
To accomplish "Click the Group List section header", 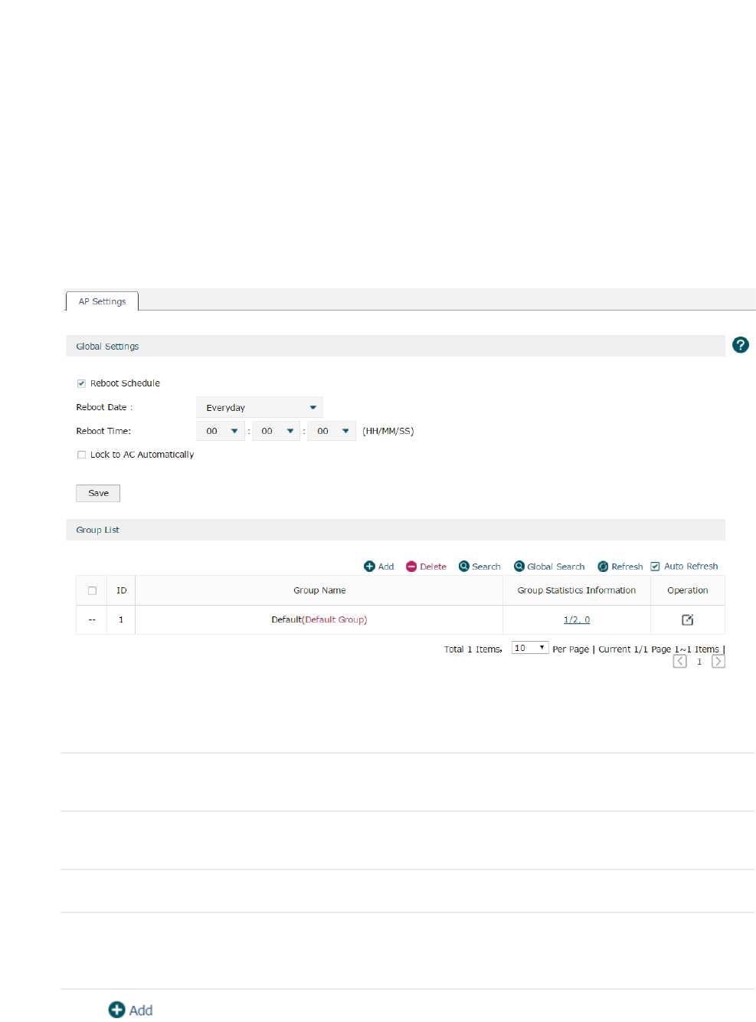I will [x=395, y=530].
